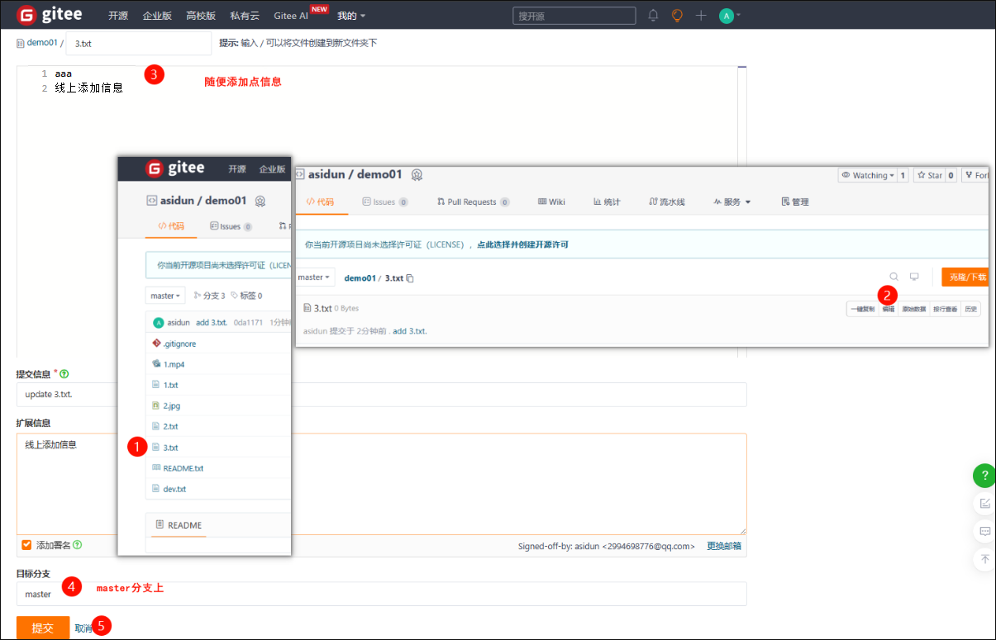
Task: Click the Star button
Action: [x=929, y=175]
